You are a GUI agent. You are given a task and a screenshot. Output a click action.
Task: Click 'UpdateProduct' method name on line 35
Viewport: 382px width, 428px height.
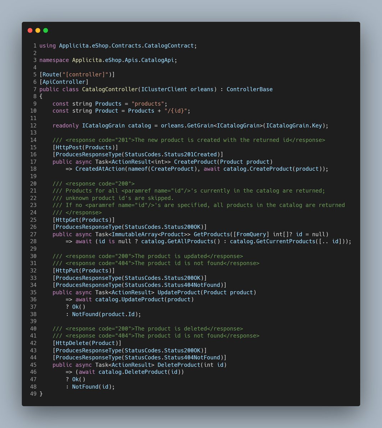179,292
